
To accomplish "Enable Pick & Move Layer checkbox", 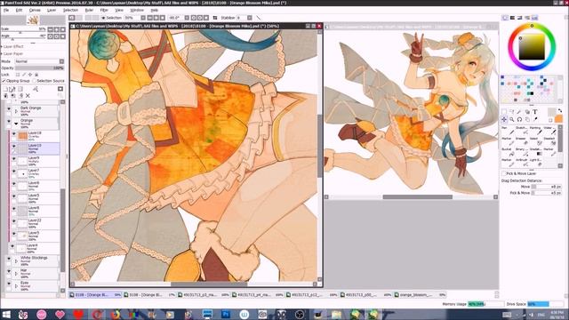I will [x=504, y=173].
